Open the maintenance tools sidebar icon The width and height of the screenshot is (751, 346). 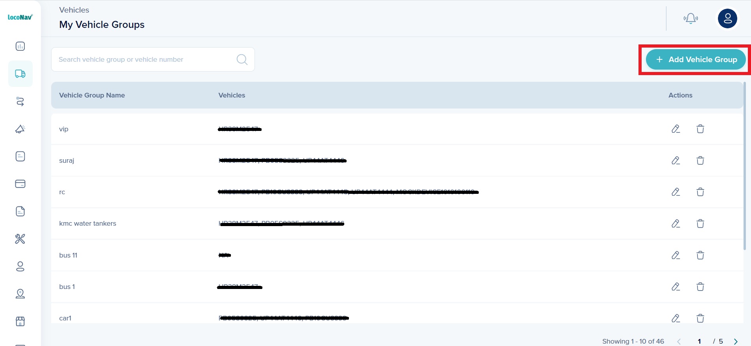tap(20, 239)
